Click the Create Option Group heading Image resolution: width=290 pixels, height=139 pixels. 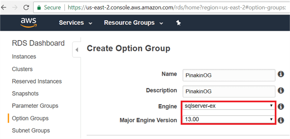tap(128, 48)
